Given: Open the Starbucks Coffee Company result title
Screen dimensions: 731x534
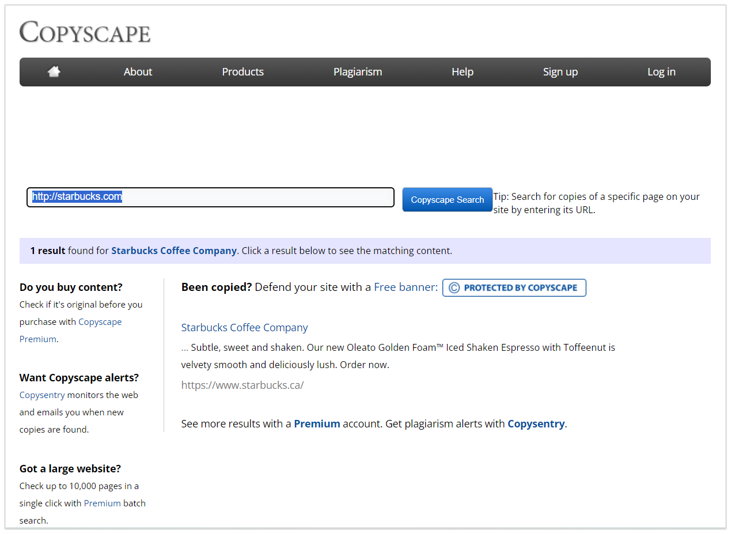Looking at the screenshot, I should (244, 328).
